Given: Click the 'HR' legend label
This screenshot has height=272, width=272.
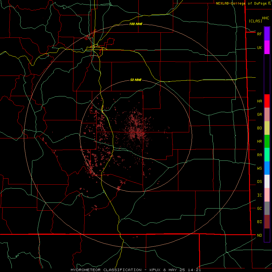Looking at the screenshot, I should coord(260,141).
